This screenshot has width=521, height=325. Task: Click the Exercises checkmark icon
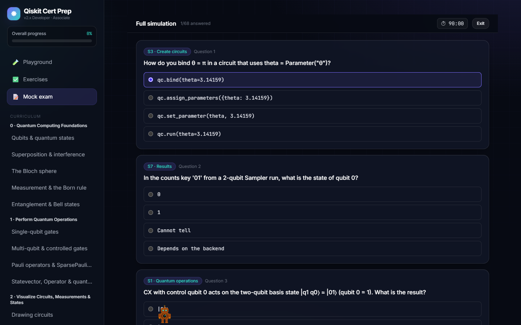click(x=16, y=79)
